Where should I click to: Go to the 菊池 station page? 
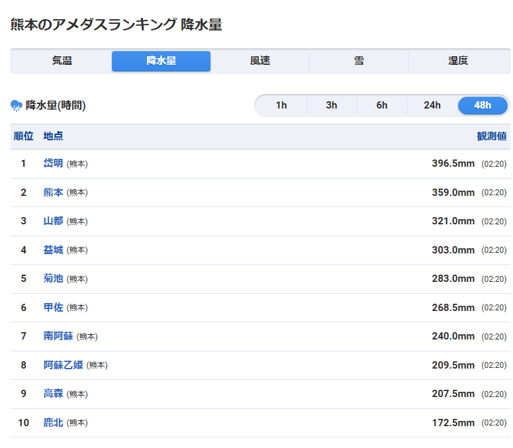point(53,279)
